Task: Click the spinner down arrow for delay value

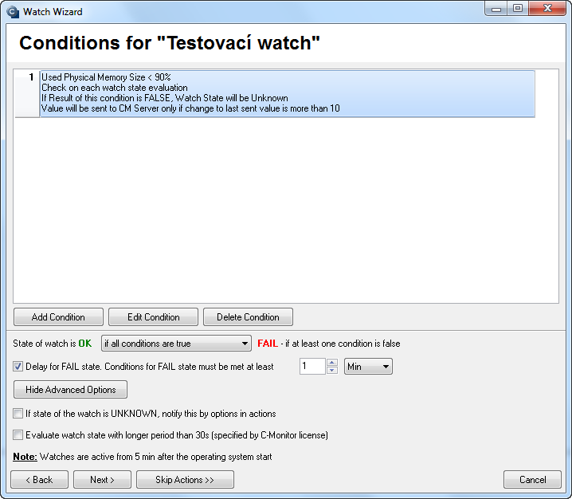Action: [x=332, y=370]
